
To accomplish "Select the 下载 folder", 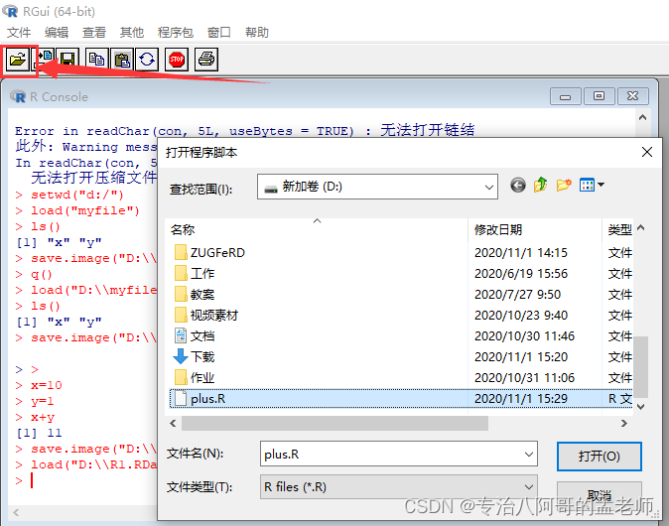I will click(x=195, y=356).
